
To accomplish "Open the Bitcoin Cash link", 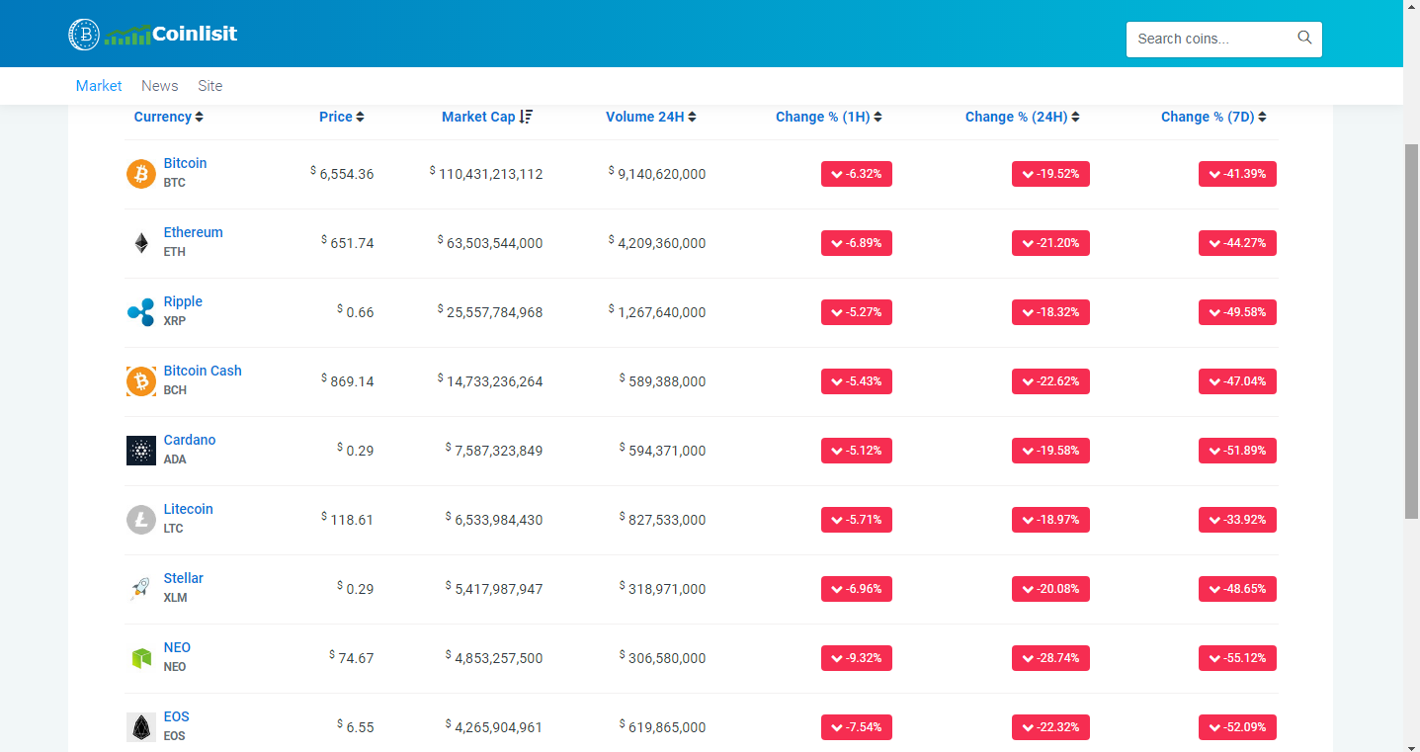I will pos(203,371).
